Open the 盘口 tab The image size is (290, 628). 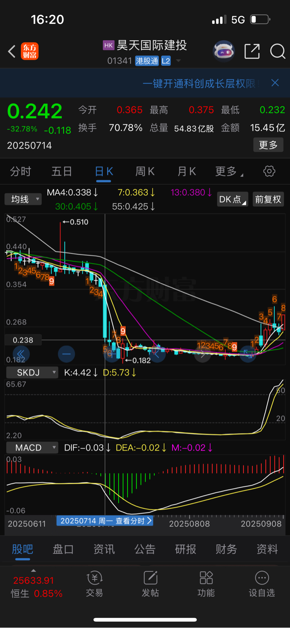click(x=63, y=549)
